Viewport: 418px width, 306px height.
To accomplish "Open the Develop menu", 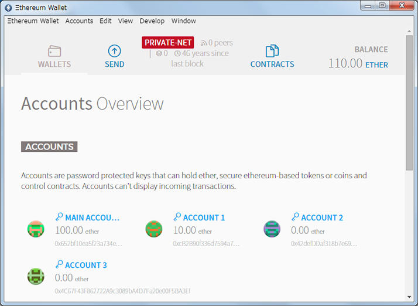I will (x=152, y=21).
